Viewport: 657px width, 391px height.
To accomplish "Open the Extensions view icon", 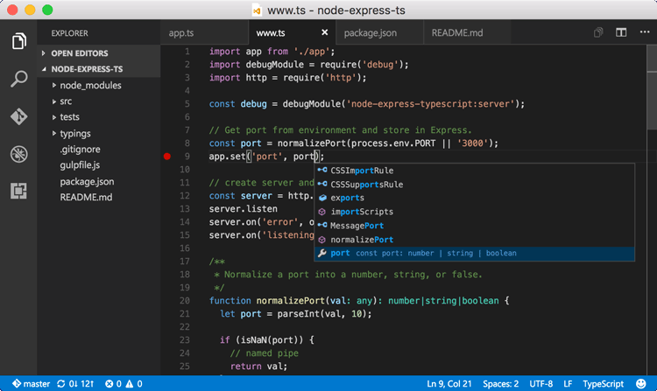I will point(19,191).
